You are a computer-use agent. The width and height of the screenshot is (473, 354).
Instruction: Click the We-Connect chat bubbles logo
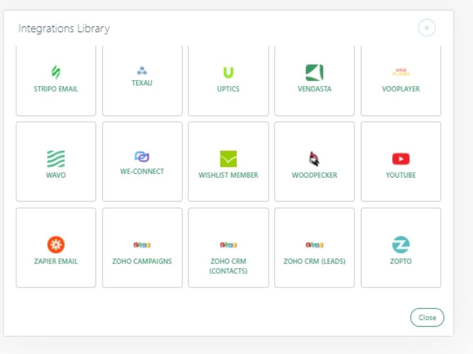(142, 157)
